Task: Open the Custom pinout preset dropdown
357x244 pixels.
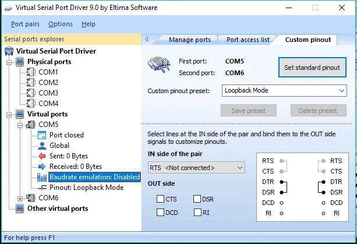Action: 284,91
